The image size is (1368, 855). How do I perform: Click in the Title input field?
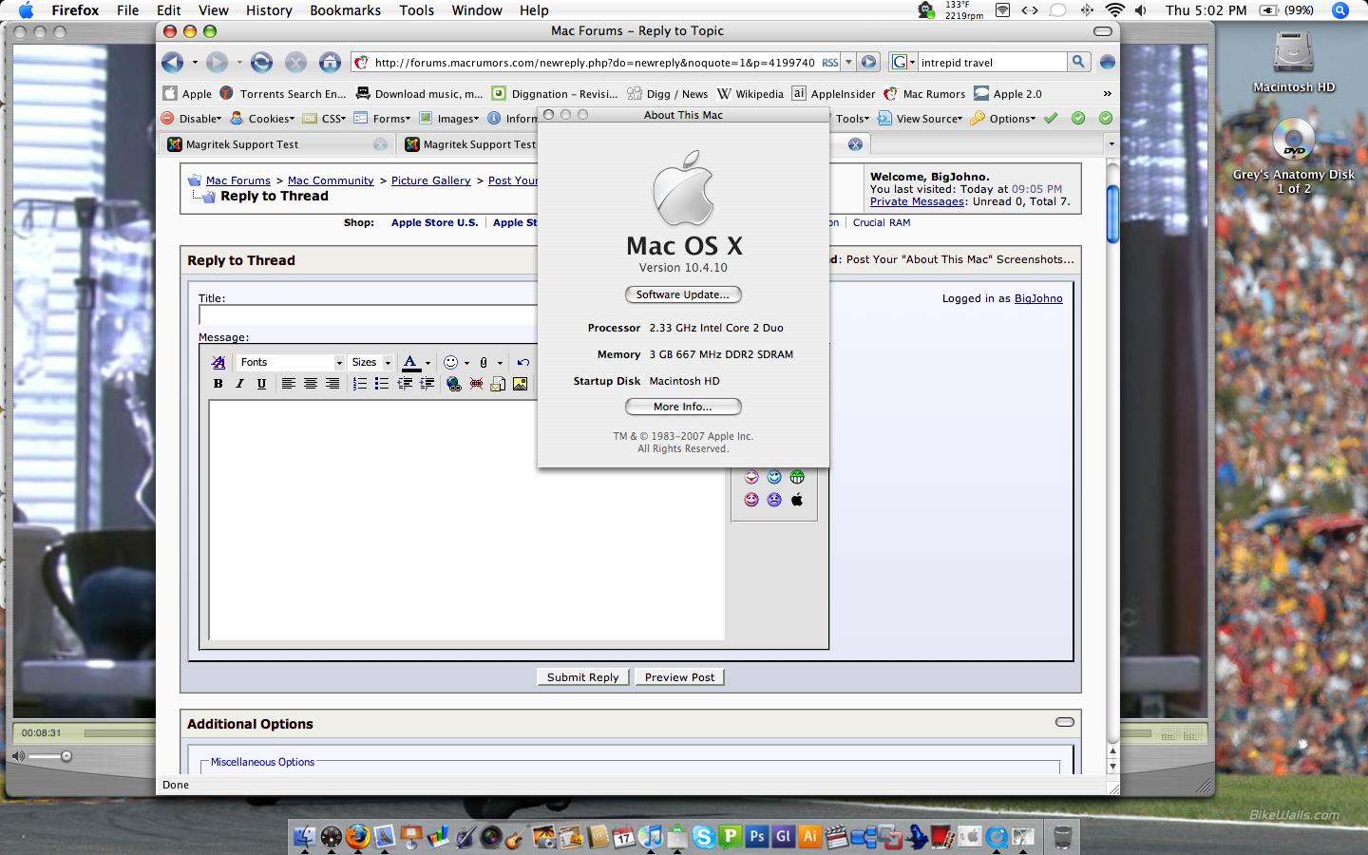(369, 315)
